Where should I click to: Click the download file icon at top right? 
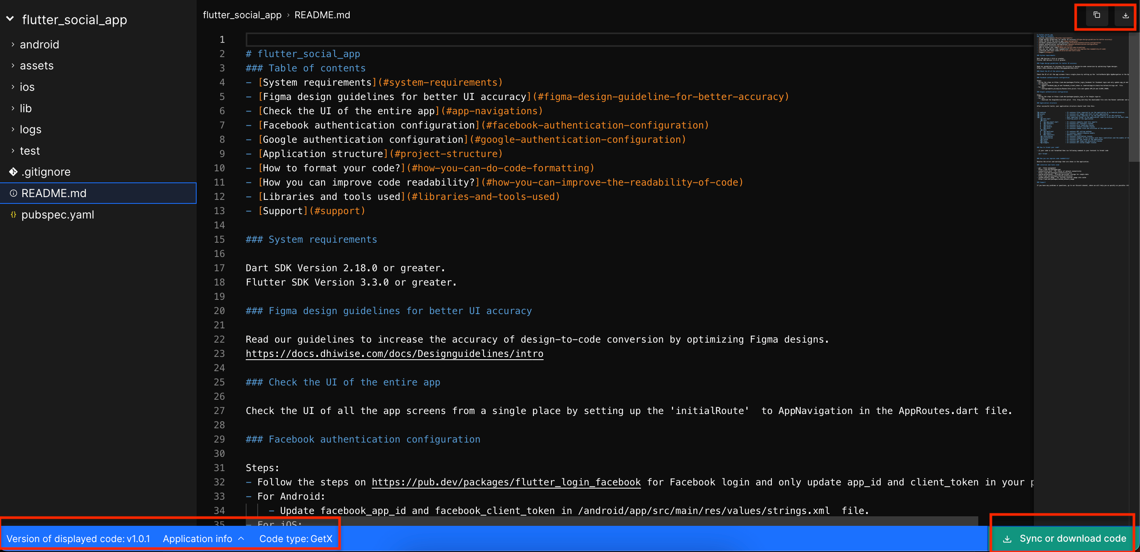click(x=1125, y=15)
